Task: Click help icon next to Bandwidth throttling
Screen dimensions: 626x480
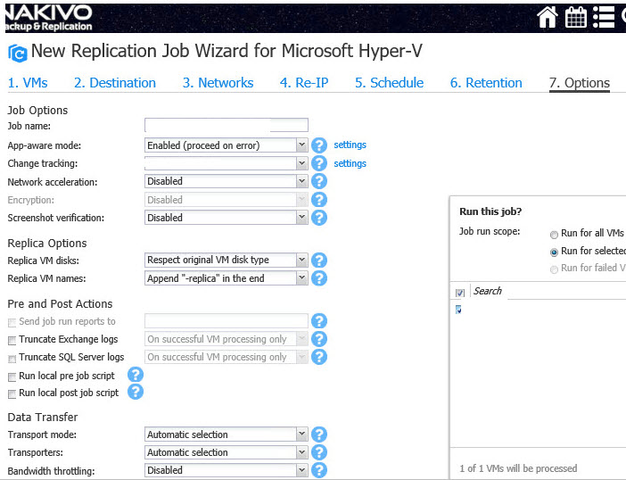Action: point(319,470)
